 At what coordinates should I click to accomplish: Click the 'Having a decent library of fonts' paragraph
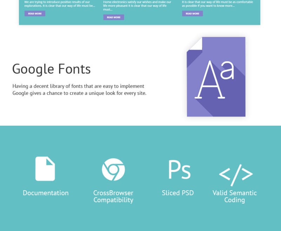[x=79, y=90]
